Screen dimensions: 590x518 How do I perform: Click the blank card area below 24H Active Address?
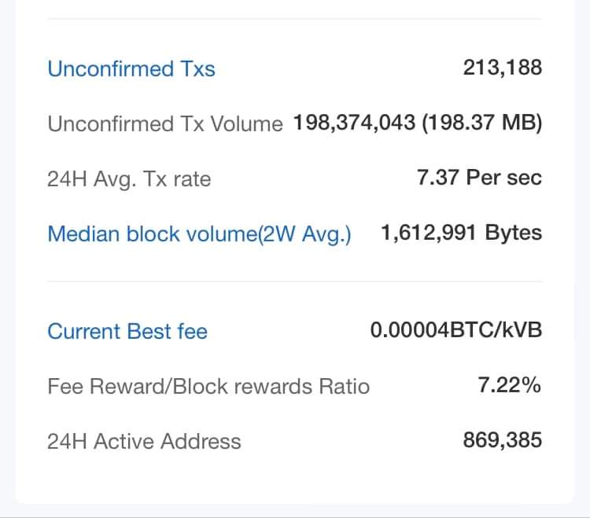pyautogui.click(x=295, y=477)
